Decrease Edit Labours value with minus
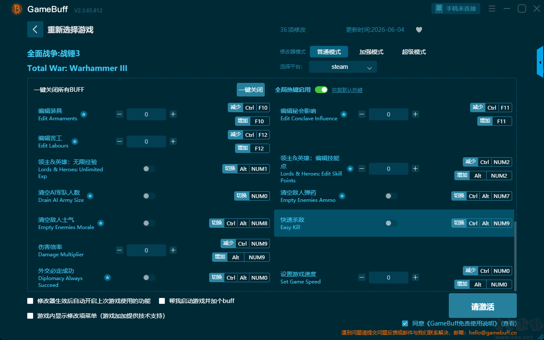The width and height of the screenshot is (544, 340). [x=119, y=142]
